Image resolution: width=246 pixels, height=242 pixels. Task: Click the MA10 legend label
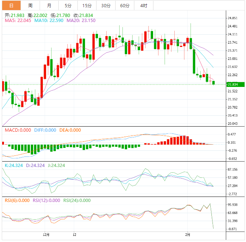49,21
